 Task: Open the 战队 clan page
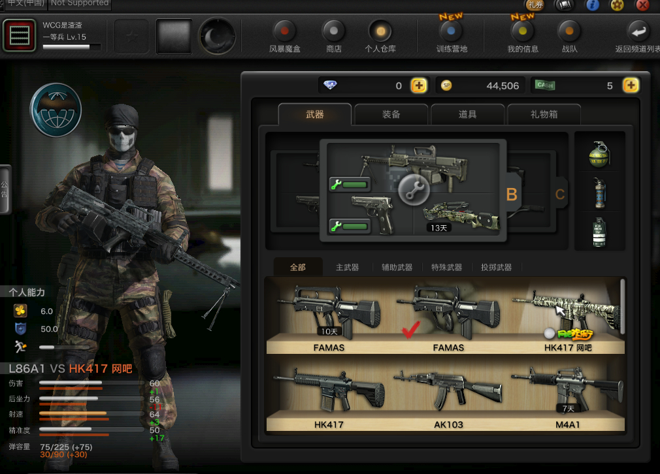pyautogui.click(x=570, y=37)
